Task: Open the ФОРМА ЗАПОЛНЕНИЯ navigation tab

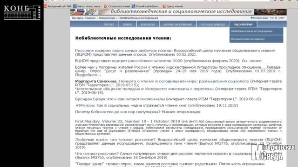Action: [177, 25]
